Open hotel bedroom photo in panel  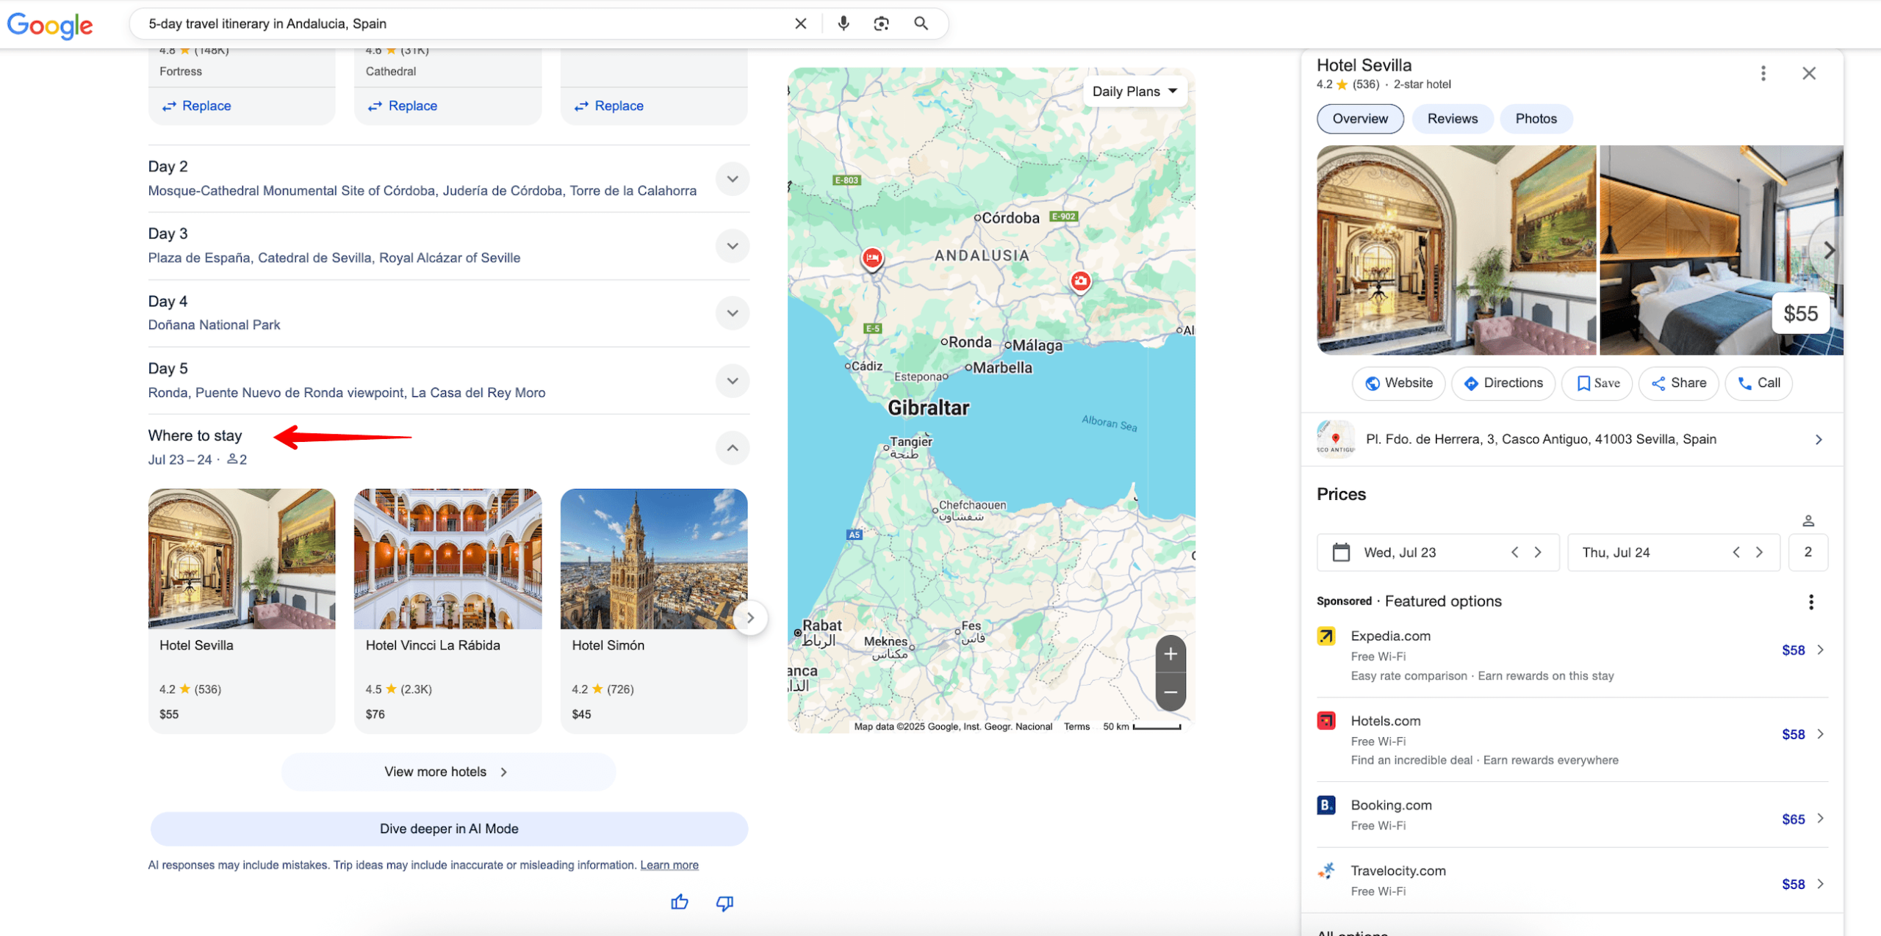coord(1721,250)
